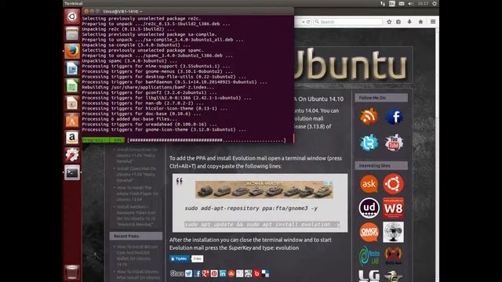The height and width of the screenshot is (282, 502).
Task: Click the clock showing 20:57
Action: 423,3
